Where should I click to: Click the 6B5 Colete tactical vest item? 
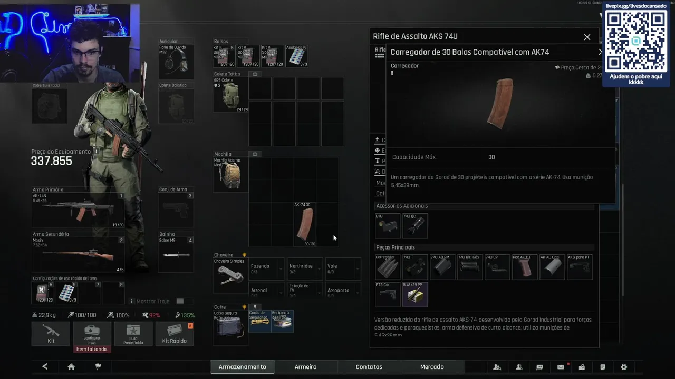coord(230,95)
